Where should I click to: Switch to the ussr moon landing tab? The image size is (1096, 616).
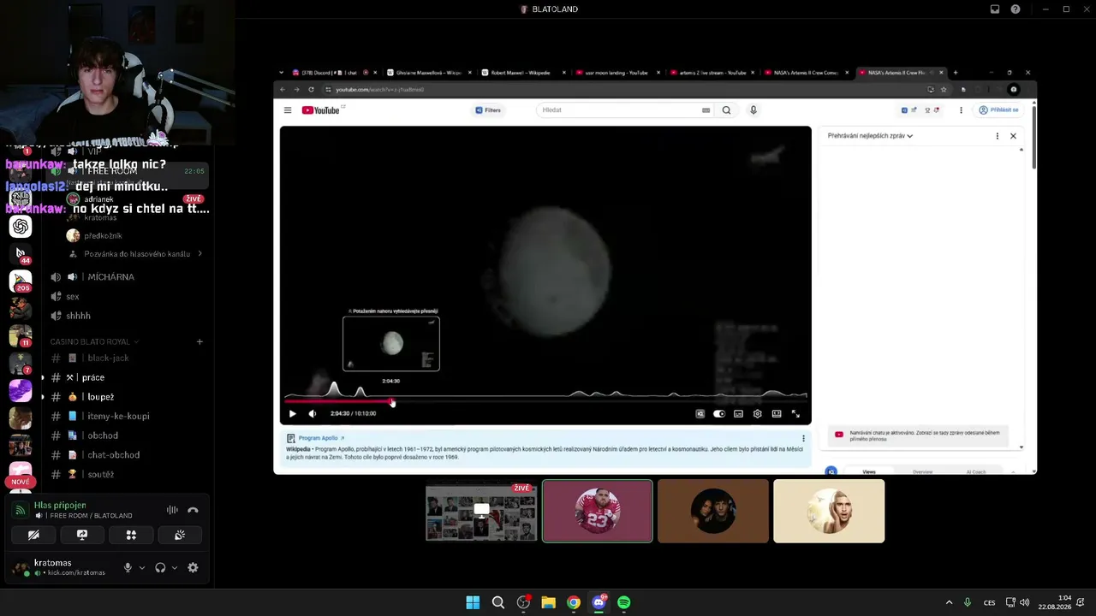(x=616, y=73)
